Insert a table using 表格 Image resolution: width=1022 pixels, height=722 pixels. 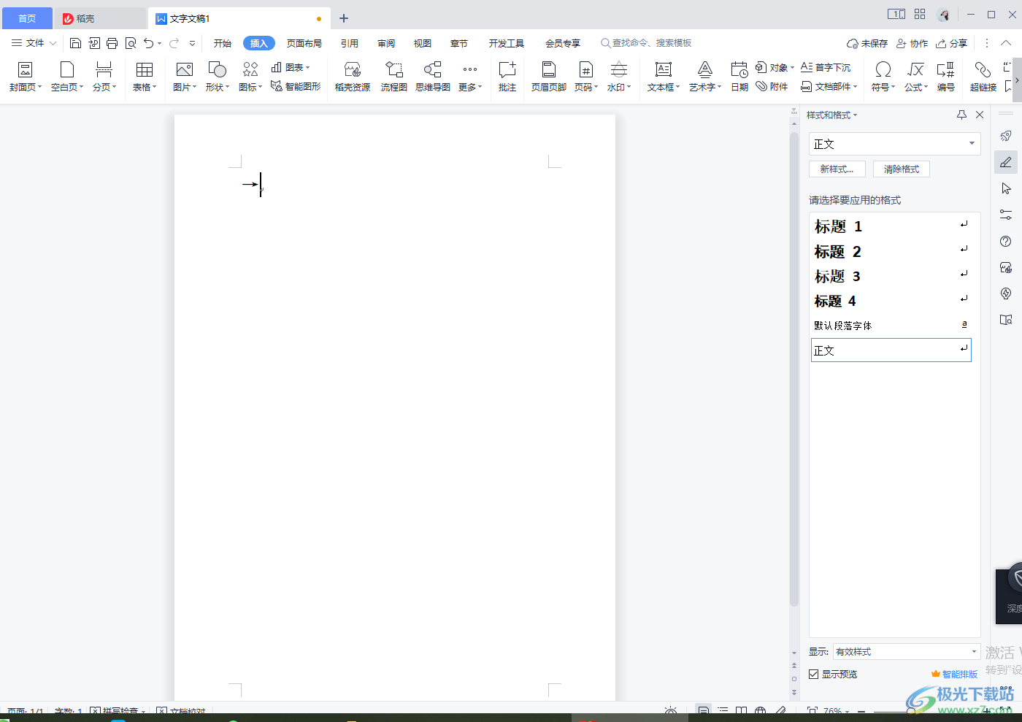145,77
